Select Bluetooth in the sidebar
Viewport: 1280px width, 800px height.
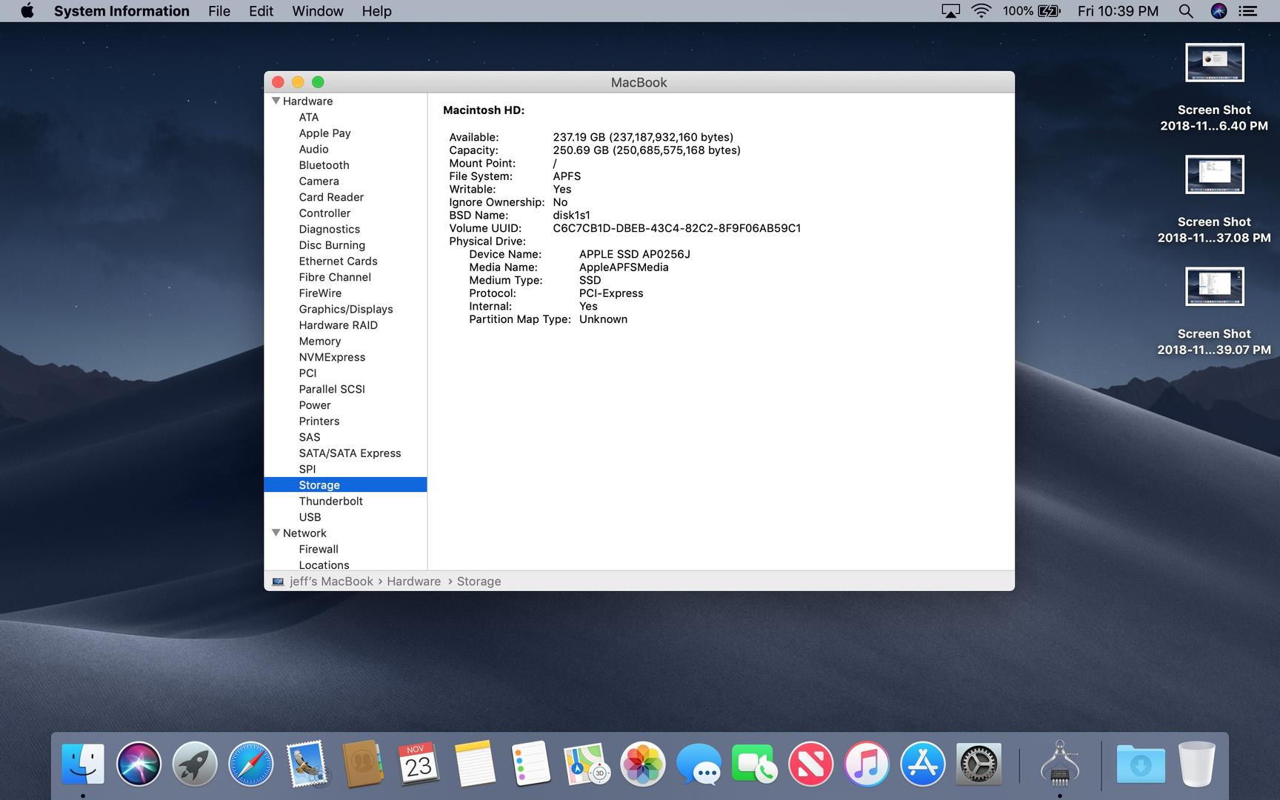(x=324, y=165)
